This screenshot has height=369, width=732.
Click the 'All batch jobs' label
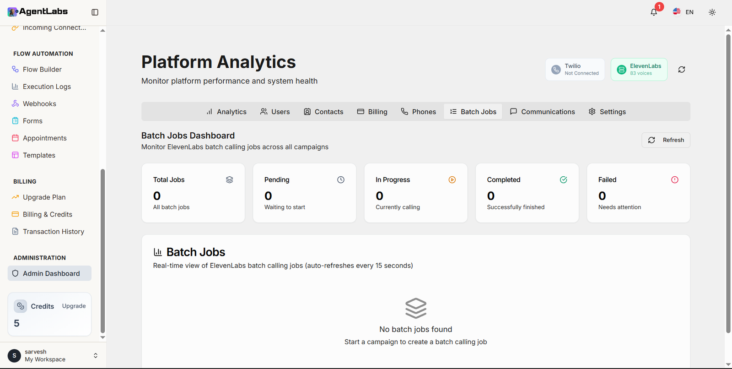(171, 207)
